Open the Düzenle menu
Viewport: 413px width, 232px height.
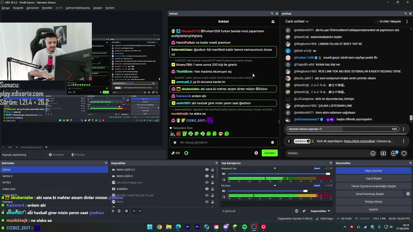tap(18, 8)
